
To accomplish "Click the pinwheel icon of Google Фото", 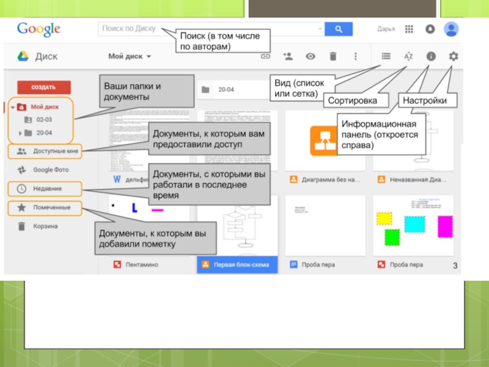I will click(21, 170).
